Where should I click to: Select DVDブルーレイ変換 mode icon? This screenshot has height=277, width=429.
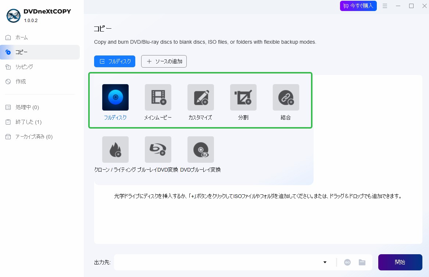(x=201, y=150)
